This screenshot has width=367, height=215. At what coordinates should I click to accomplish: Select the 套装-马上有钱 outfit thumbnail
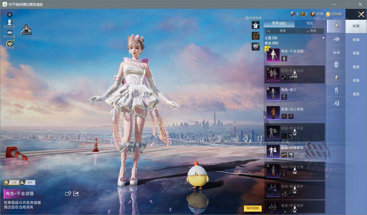click(273, 113)
